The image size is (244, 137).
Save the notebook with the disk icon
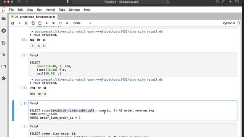[13, 23]
